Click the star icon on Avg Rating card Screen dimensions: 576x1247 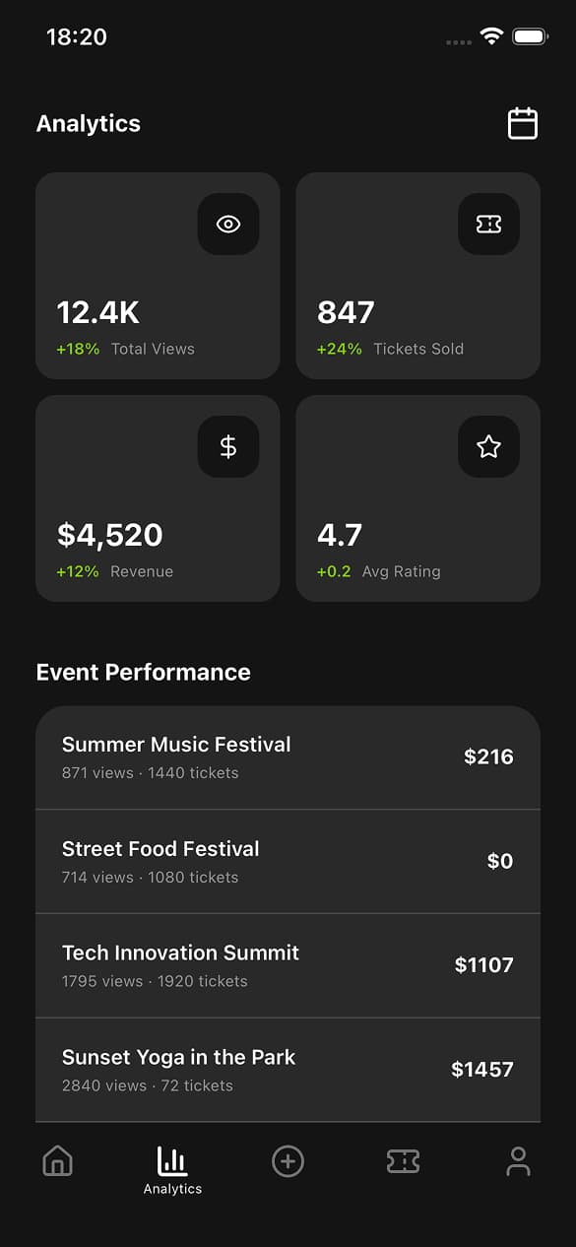point(489,446)
